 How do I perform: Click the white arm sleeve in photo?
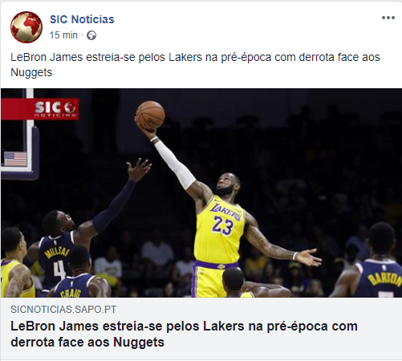175,164
